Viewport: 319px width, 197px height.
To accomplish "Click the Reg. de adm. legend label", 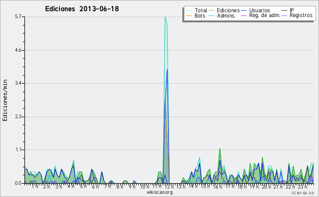I will [265, 15].
